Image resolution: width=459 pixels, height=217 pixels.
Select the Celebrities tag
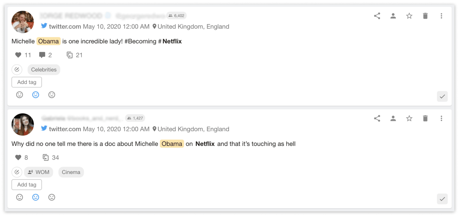click(44, 69)
